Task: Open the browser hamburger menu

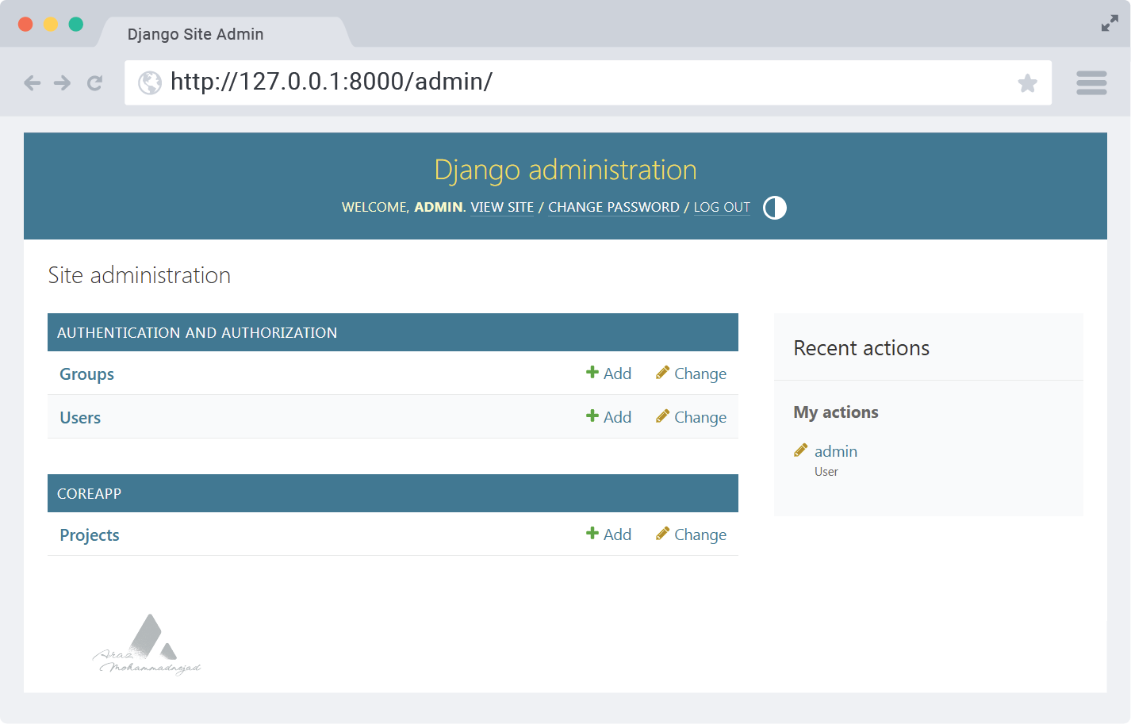Action: 1091,82
